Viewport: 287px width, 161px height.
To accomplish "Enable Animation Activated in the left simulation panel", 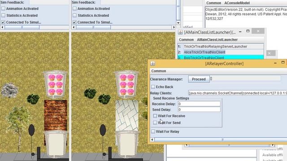I will 3,8.
